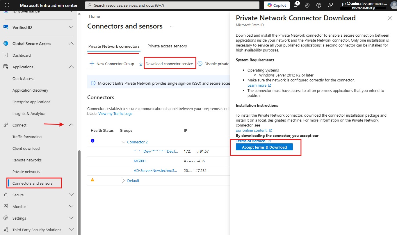Image resolution: width=397 pixels, height=235 pixels.
Task: Collapse the Connect section in the sidebar
Action: coord(71,125)
